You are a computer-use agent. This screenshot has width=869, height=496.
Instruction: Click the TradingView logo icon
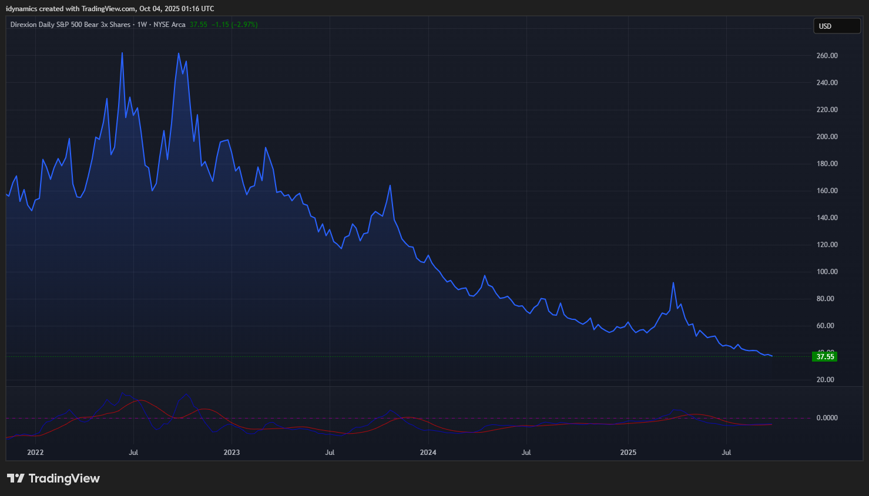click(x=16, y=478)
